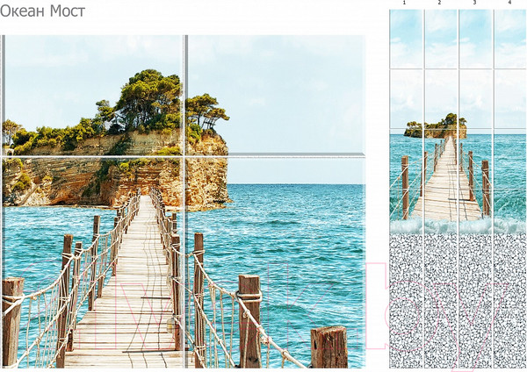Click the small island in the panel preview
Viewport: 527px width, 372px height.
point(436,126)
